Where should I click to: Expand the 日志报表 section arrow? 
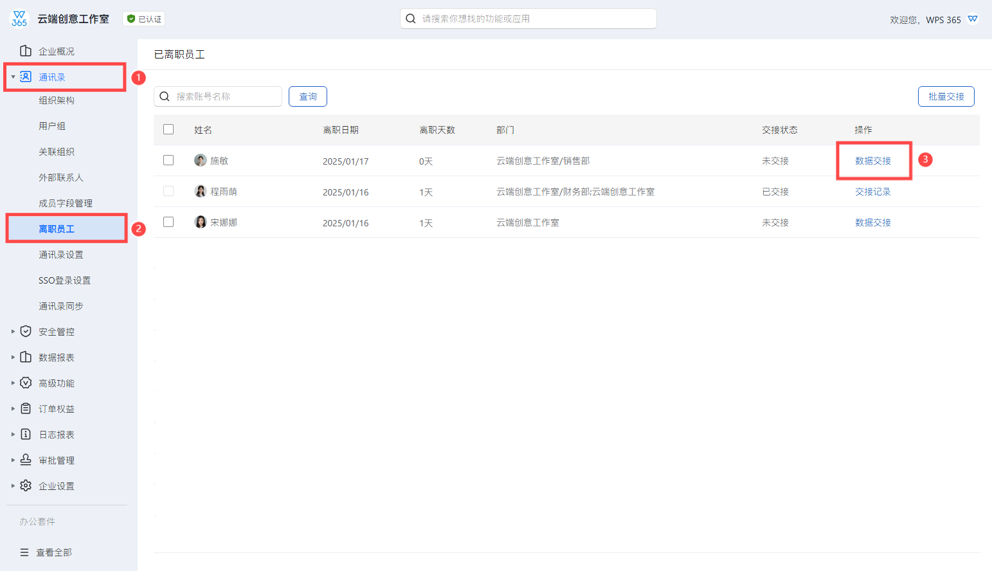click(13, 435)
